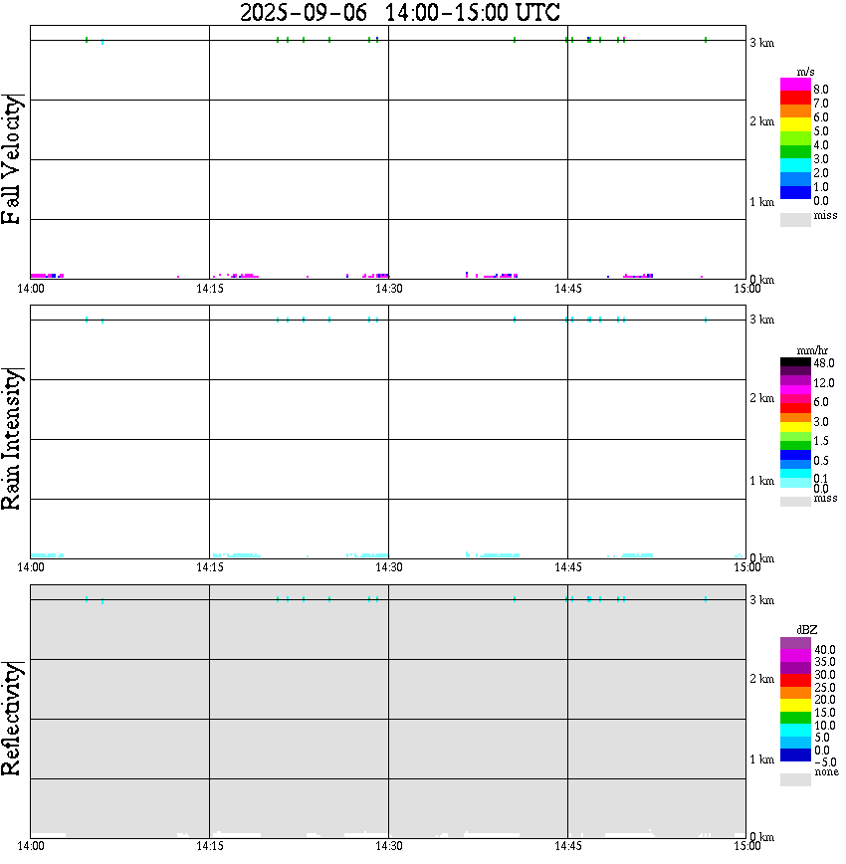This screenshot has width=846, height=864.
Task: Click the '2 km' height label of the Reflectivity panel
Action: click(761, 679)
